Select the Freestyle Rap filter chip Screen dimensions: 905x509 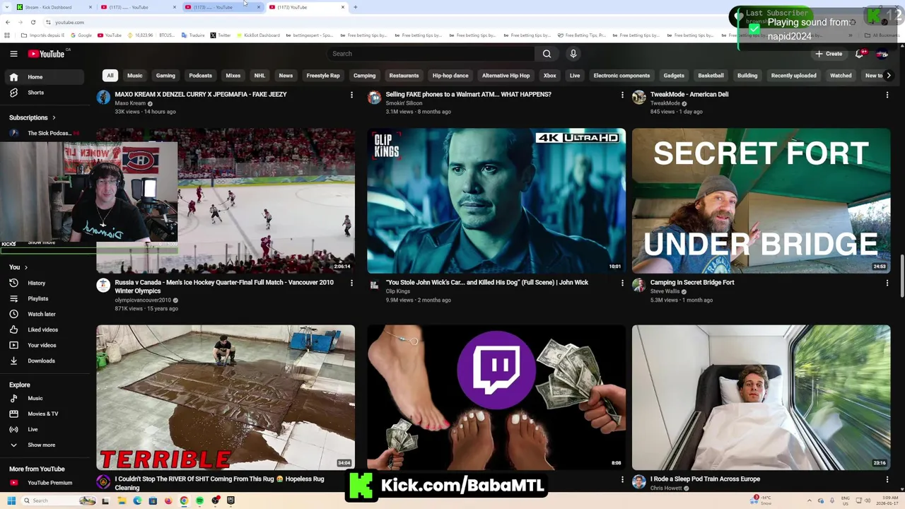point(323,76)
